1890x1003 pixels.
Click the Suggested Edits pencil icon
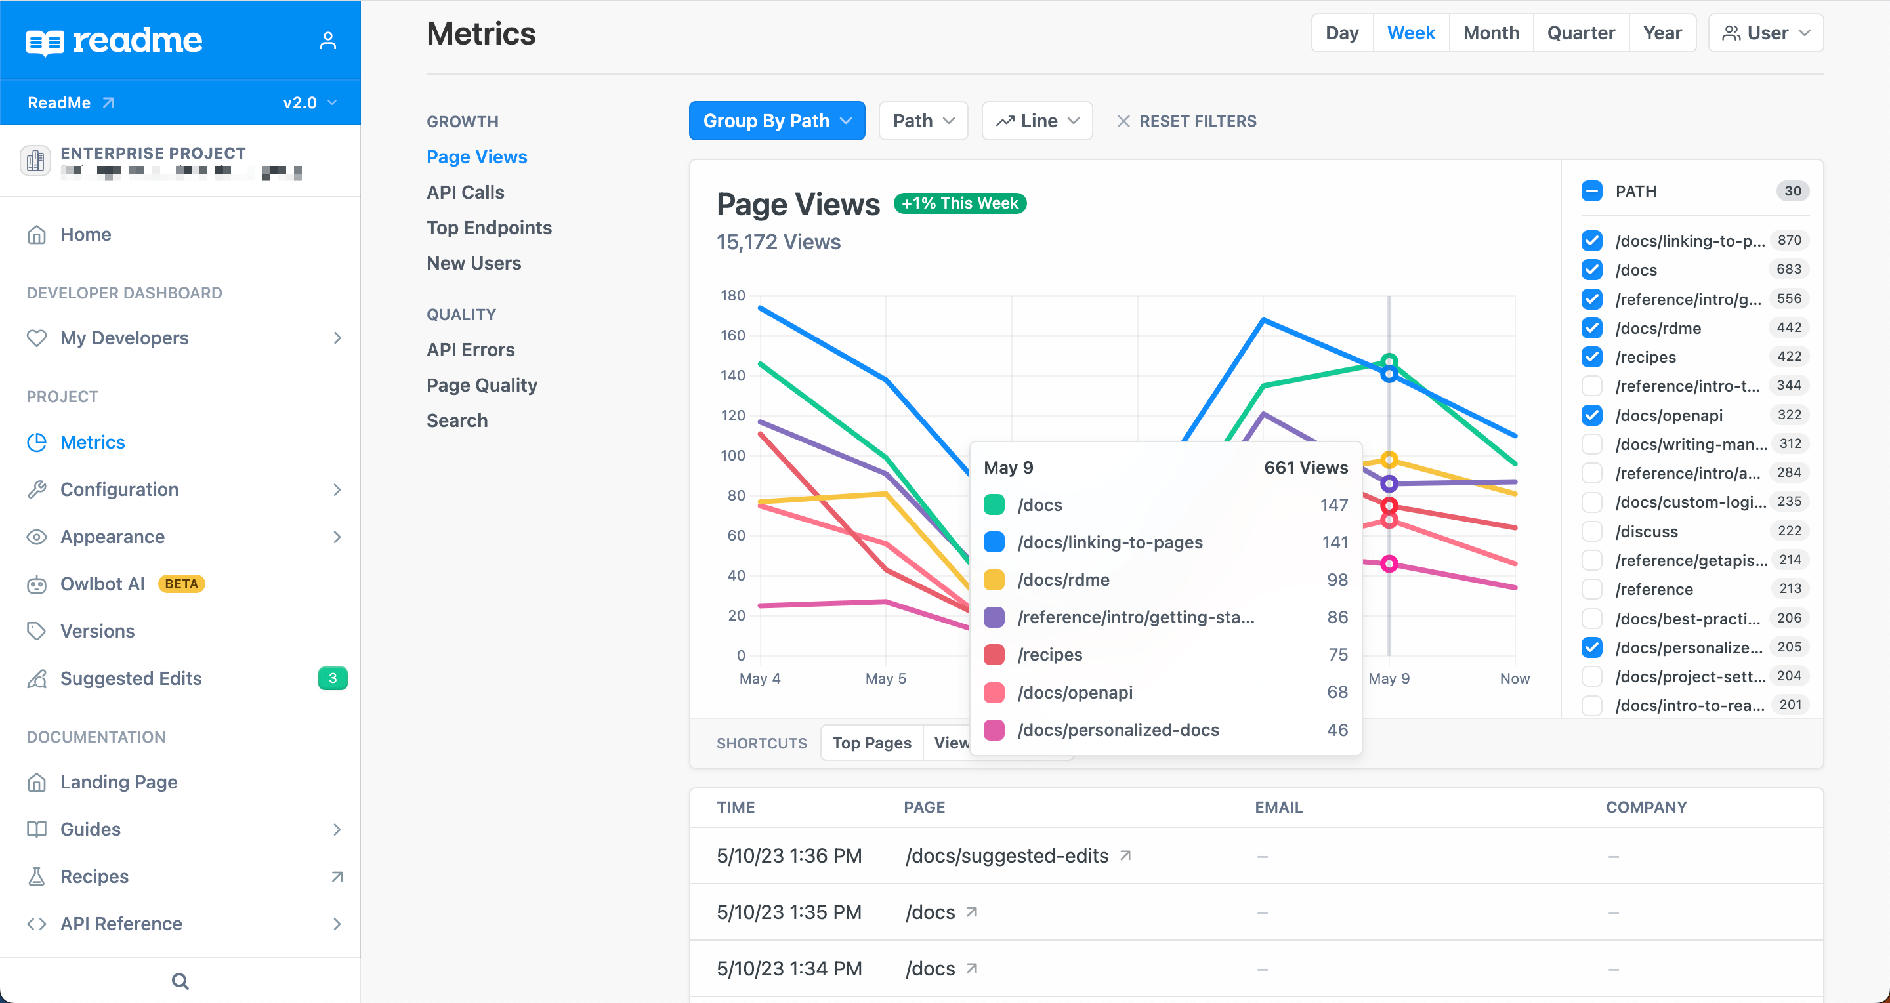(x=37, y=678)
